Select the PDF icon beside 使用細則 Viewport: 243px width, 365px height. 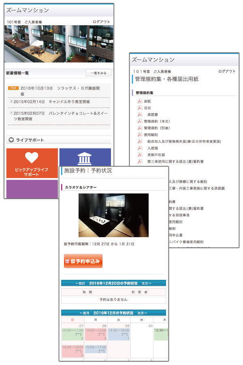click(140, 134)
